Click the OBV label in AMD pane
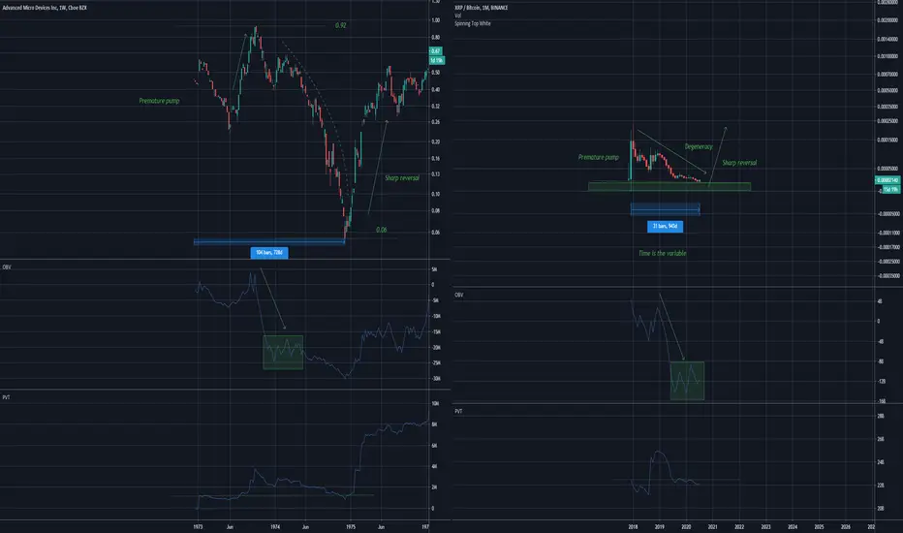Viewport: 903px width, 533px height. [x=7, y=267]
